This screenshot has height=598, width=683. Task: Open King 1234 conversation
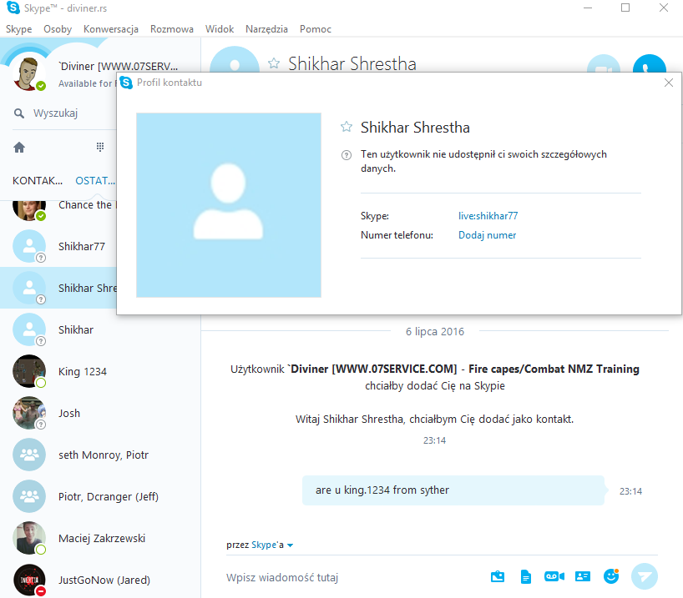pos(100,372)
